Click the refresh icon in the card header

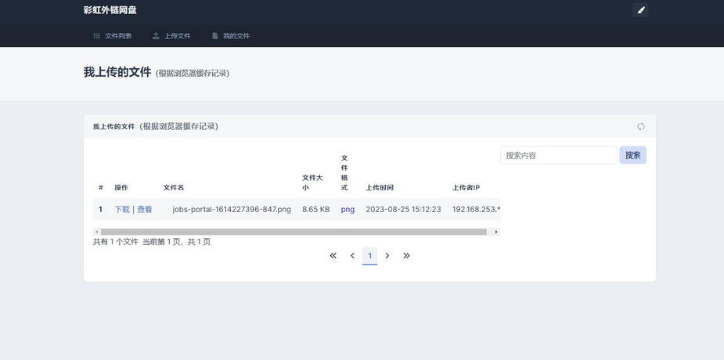pos(640,127)
